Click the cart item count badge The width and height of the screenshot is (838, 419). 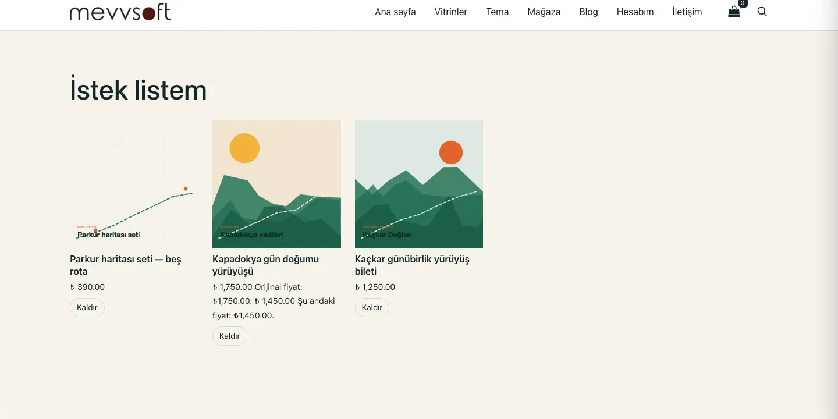[x=743, y=3]
